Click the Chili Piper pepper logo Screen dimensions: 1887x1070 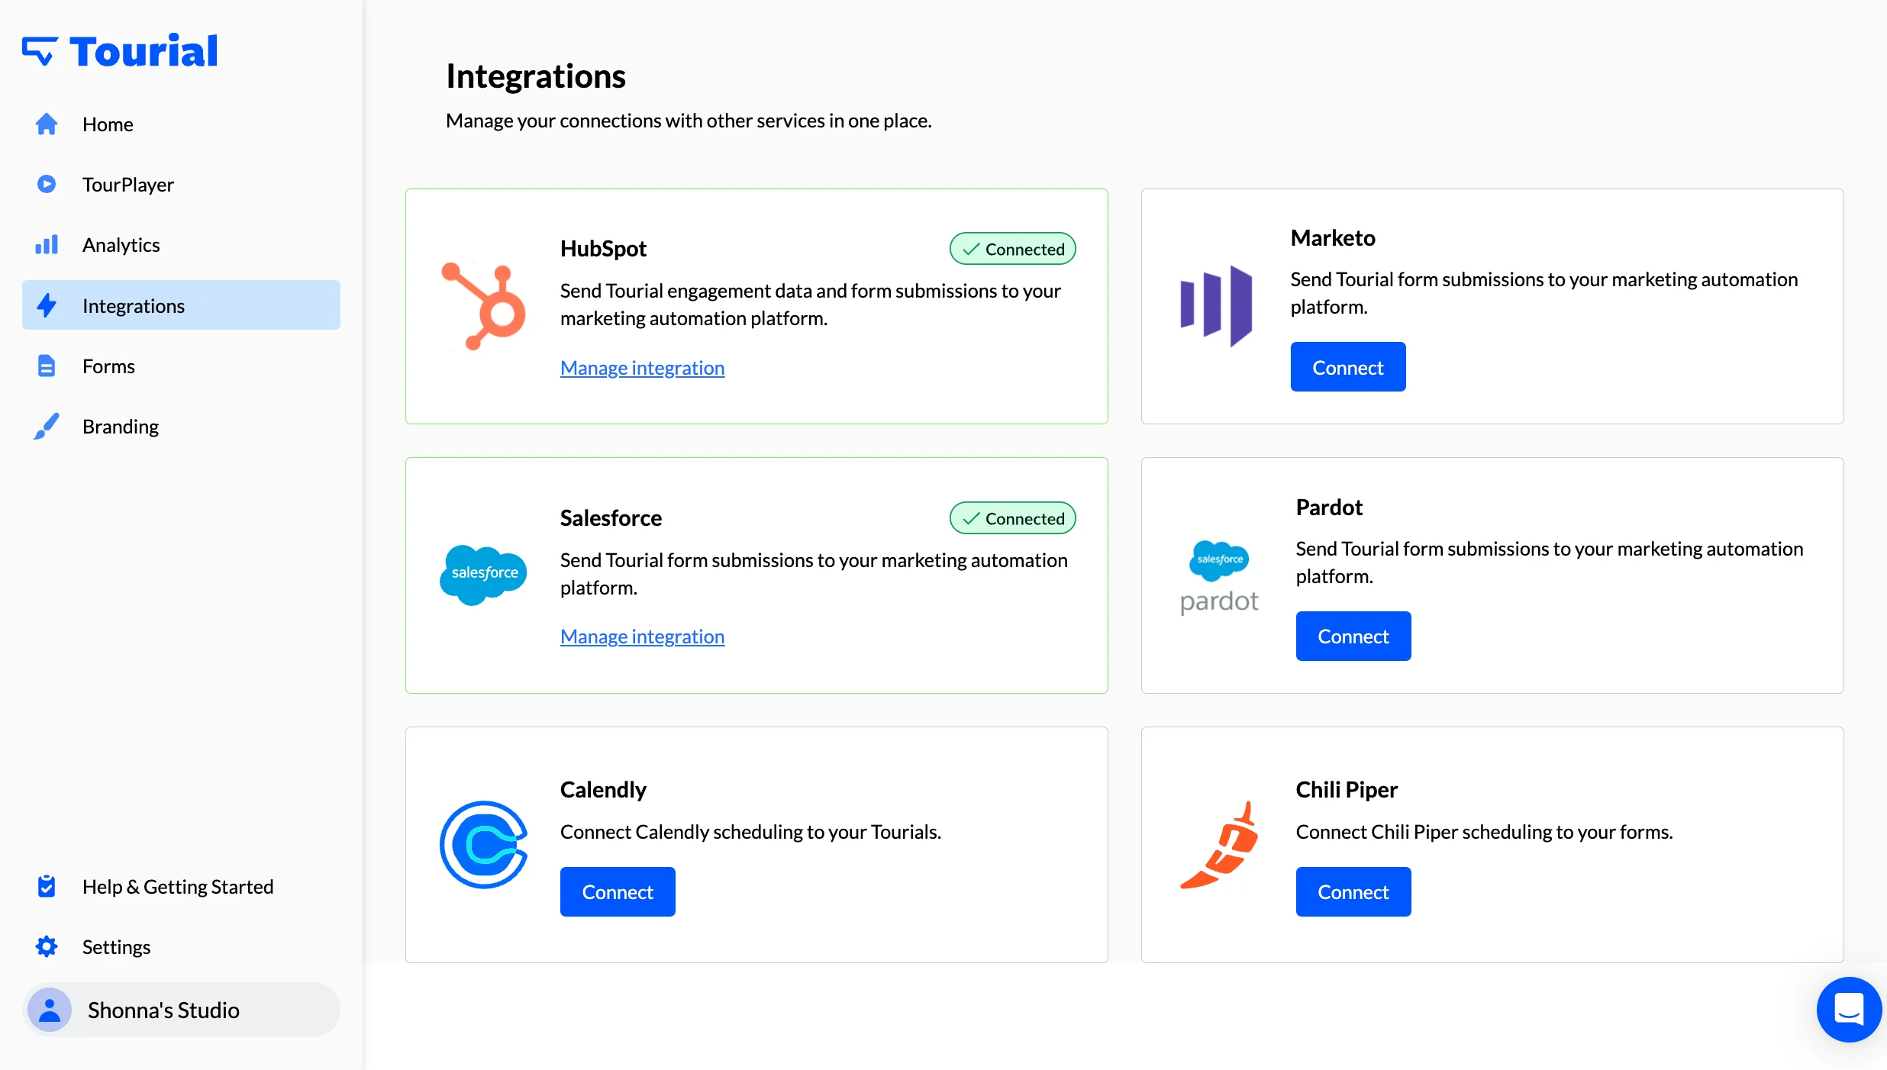(x=1219, y=844)
